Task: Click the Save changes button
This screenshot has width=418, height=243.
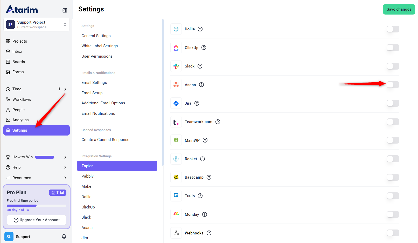Action: click(399, 9)
